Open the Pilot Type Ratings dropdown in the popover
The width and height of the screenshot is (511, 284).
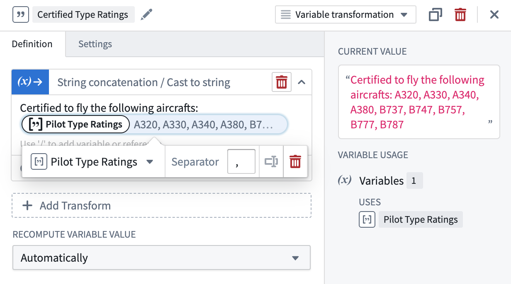149,162
